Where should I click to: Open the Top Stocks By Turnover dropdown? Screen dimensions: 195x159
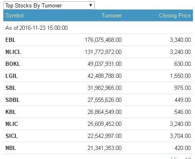[49, 5]
